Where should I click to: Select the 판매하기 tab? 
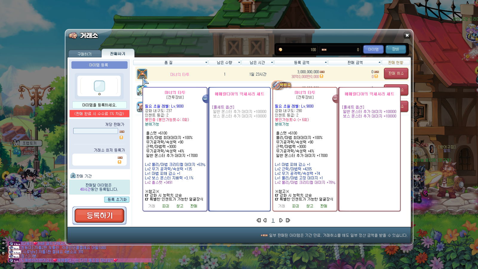click(118, 54)
